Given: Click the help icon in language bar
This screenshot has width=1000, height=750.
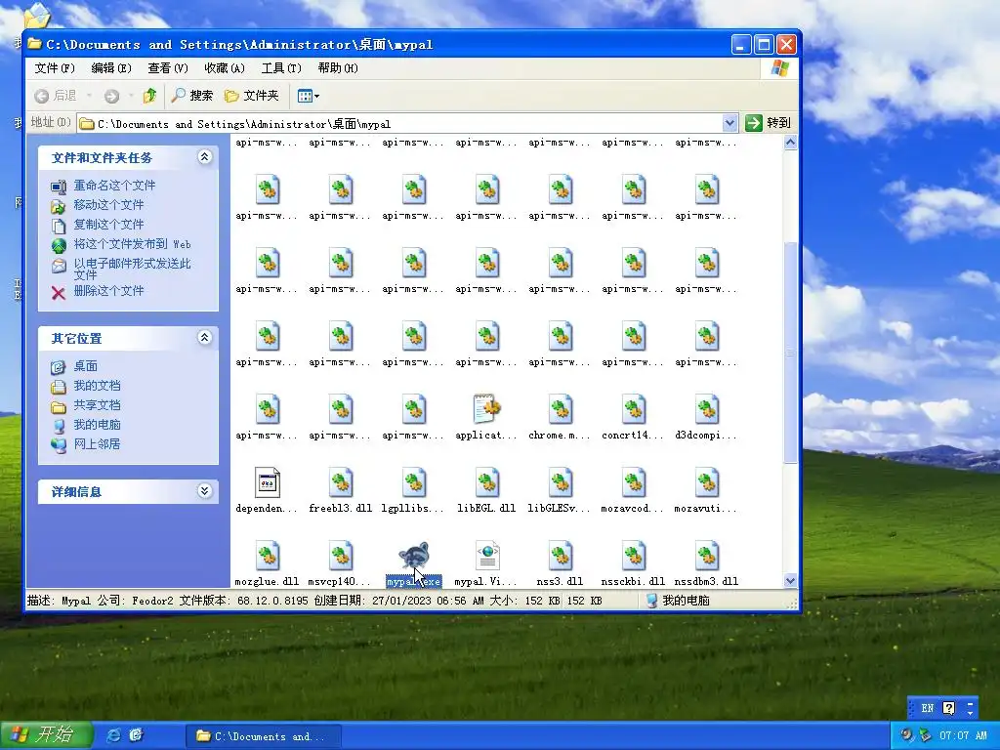Looking at the screenshot, I should click(x=949, y=708).
